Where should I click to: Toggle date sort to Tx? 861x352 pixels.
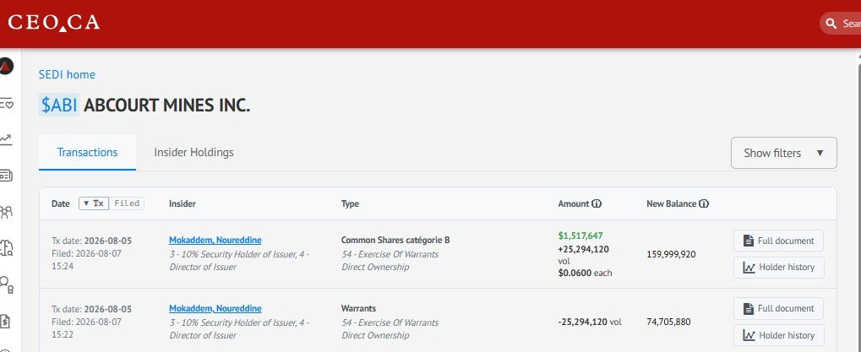click(94, 203)
